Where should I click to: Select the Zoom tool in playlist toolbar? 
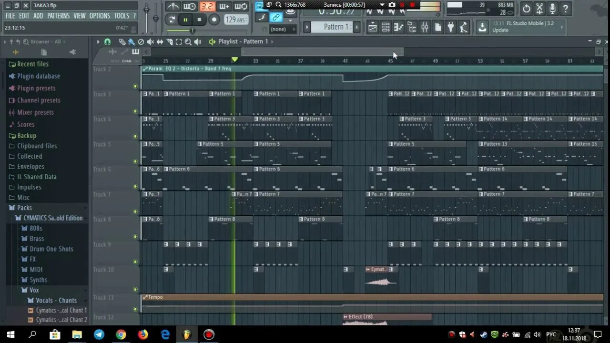[188, 42]
